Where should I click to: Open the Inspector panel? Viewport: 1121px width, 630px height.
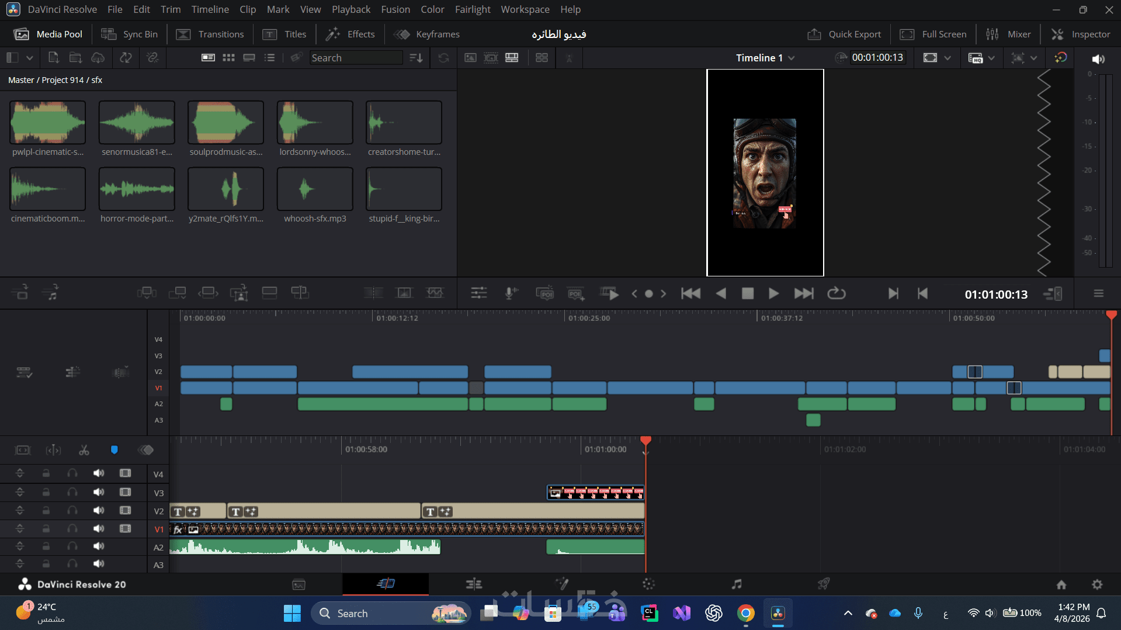pos(1081,34)
